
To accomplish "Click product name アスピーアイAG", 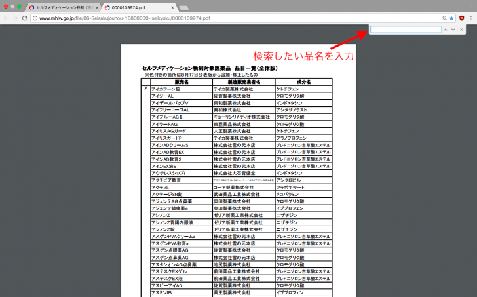I will tap(167, 286).
